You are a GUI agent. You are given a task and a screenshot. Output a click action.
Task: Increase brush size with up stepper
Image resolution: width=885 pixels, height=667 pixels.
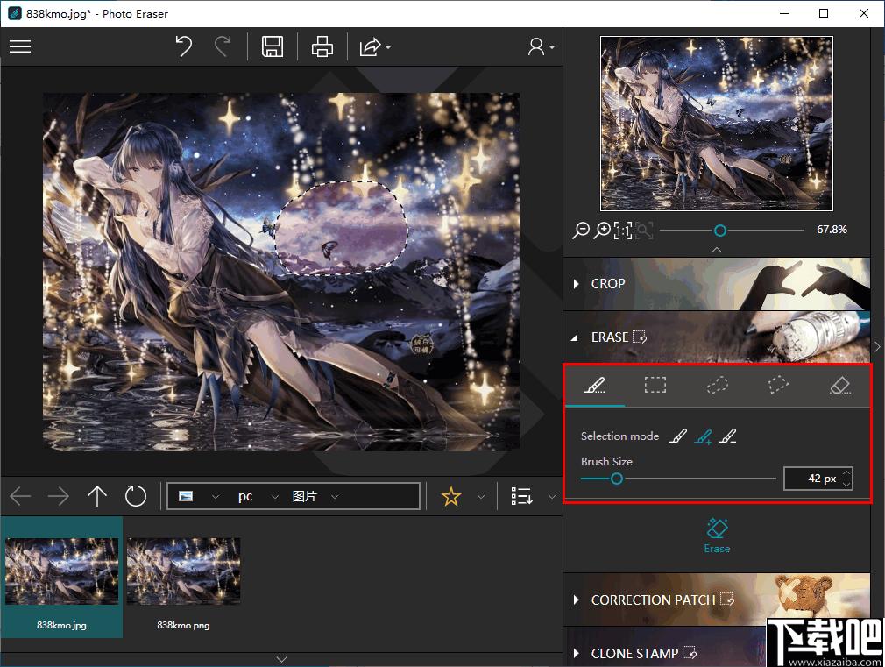[x=846, y=473]
